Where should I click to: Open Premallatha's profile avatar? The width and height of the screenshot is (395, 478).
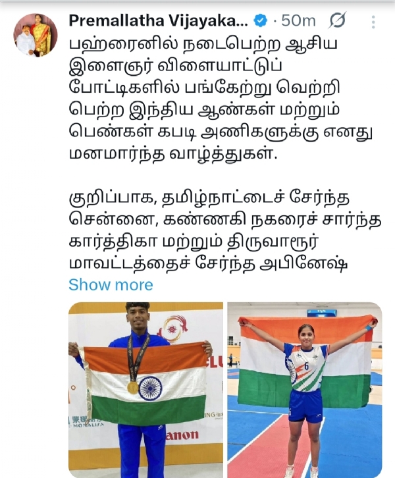point(36,35)
